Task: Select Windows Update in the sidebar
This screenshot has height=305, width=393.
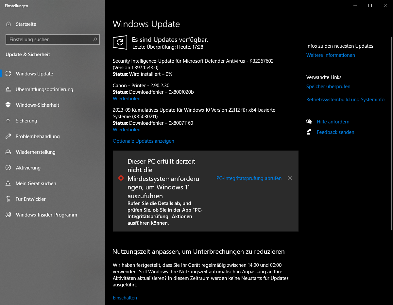Action: [34, 73]
